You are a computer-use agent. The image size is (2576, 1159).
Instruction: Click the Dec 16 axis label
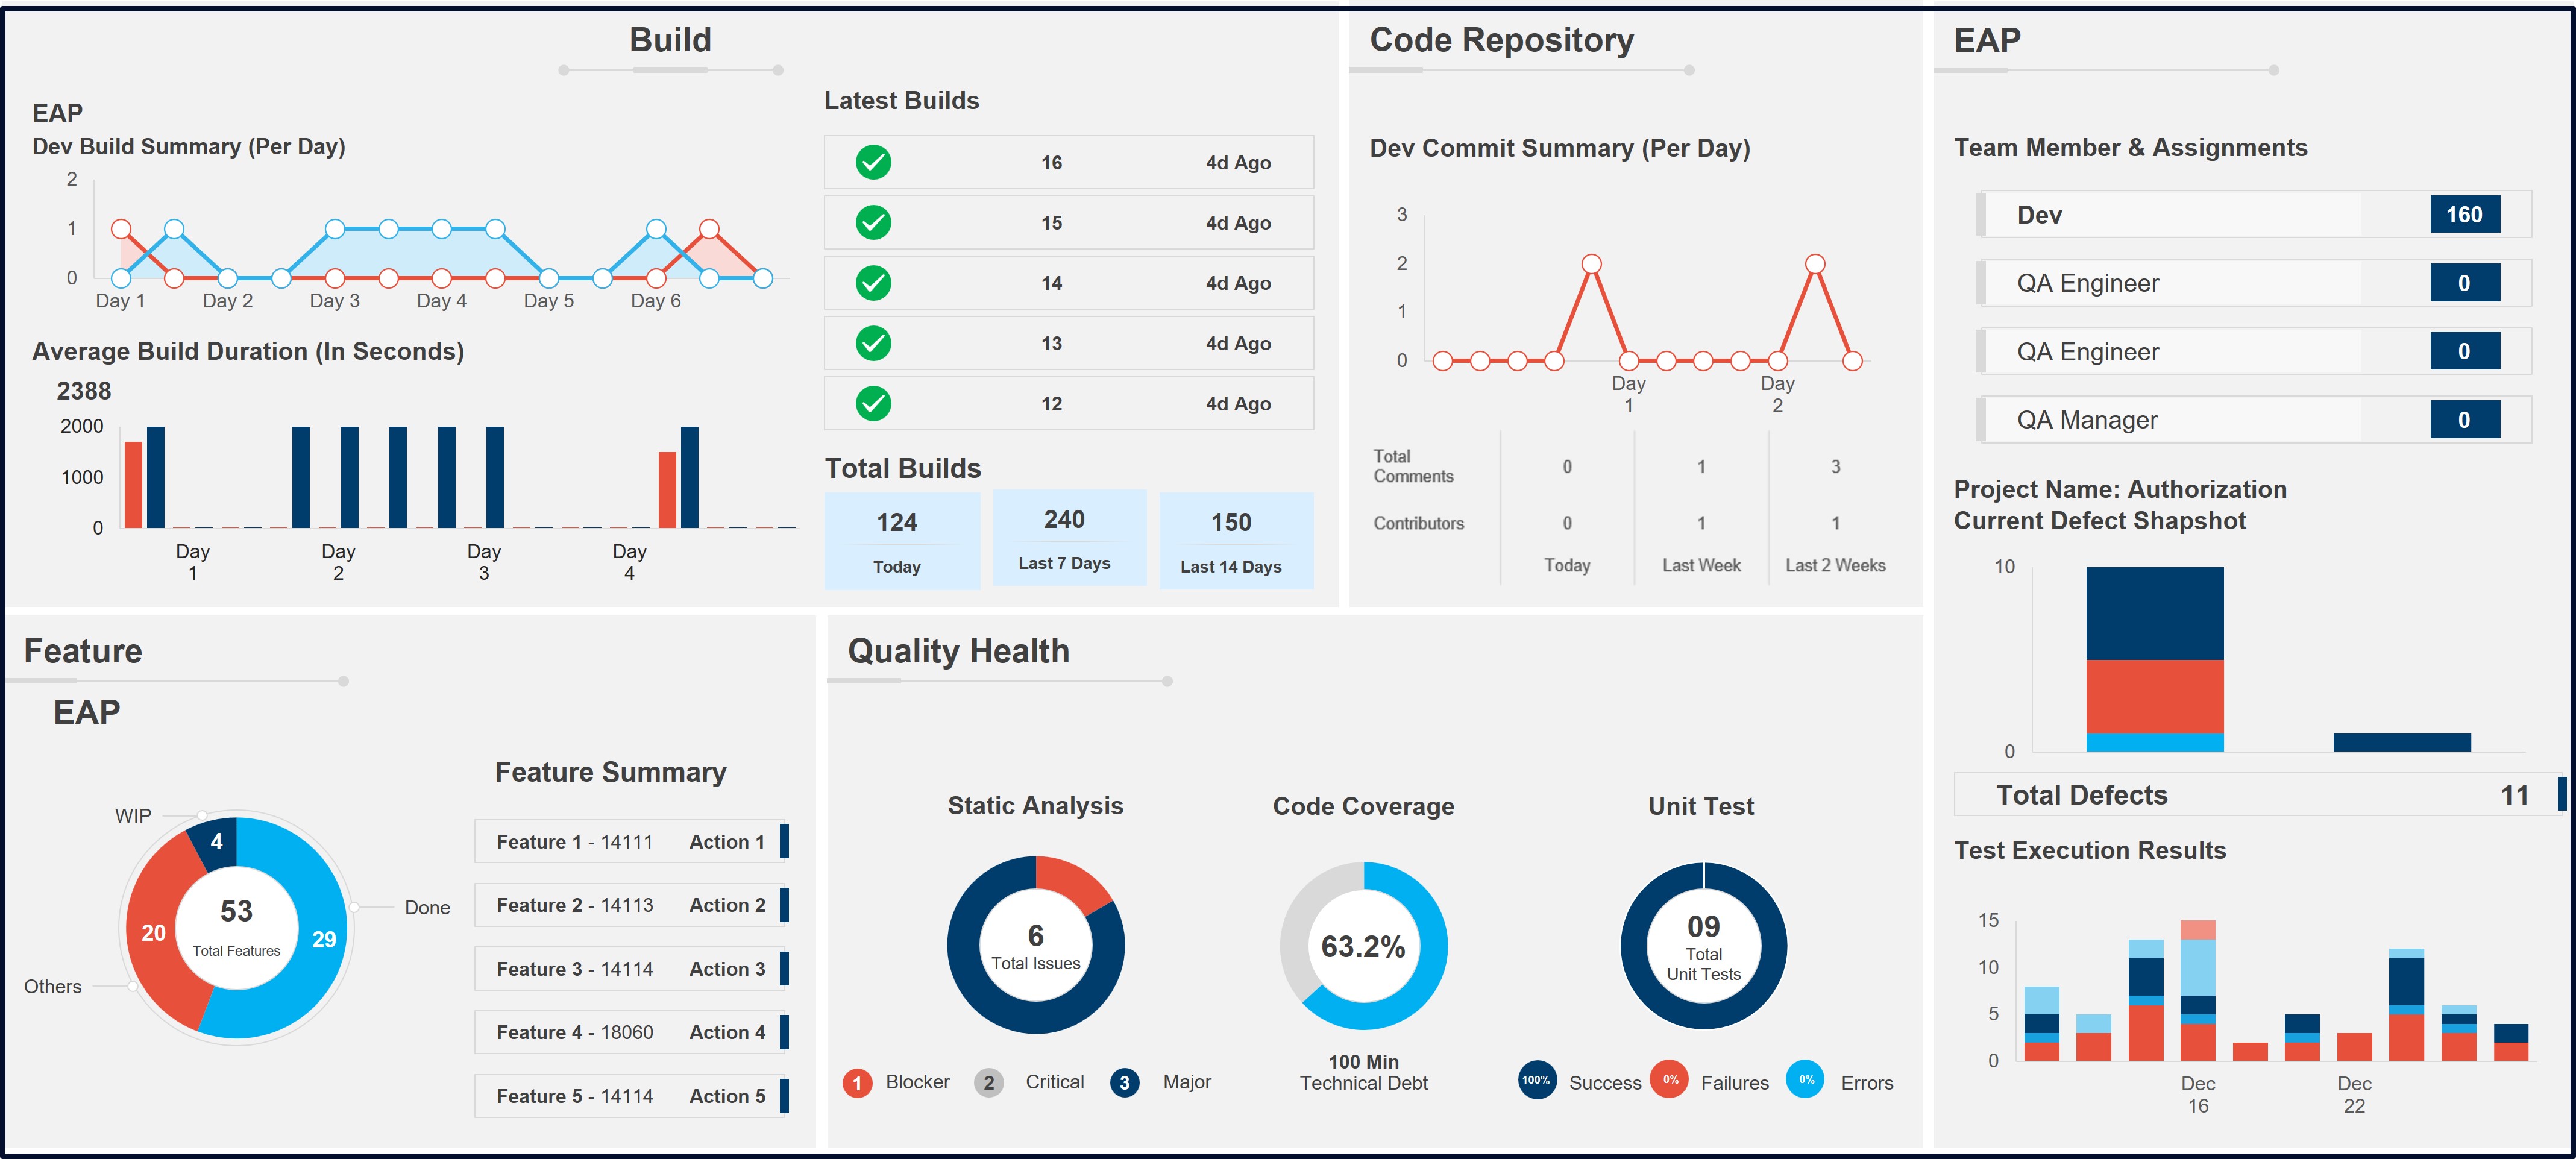2197,1094
